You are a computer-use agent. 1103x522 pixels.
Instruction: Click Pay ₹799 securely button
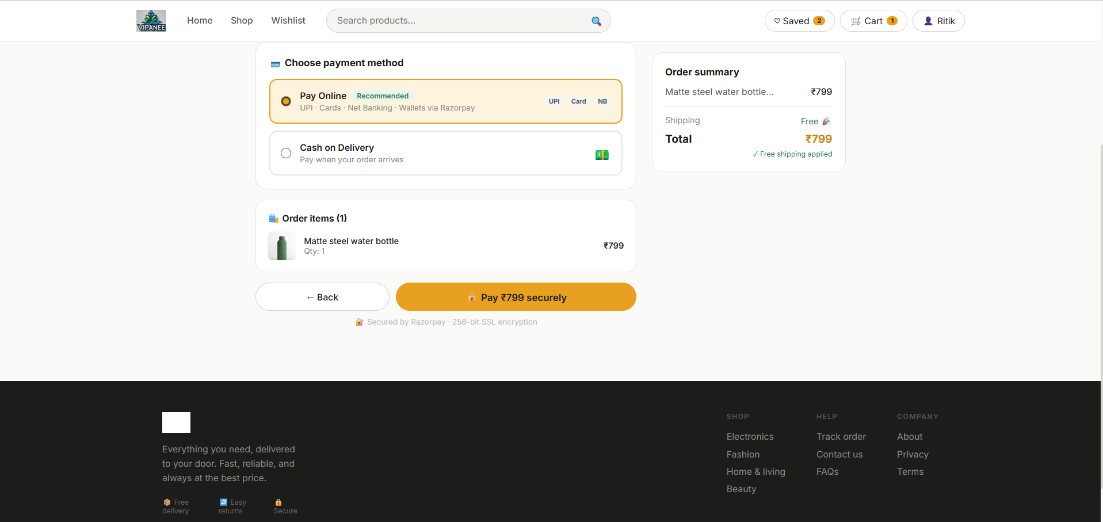click(516, 297)
